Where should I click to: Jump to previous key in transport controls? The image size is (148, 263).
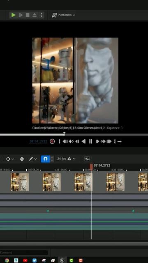(71, 141)
